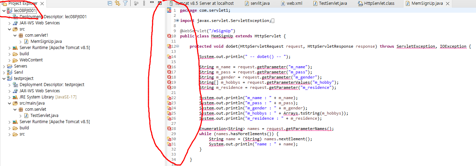The image size is (476, 166).
Task: Collapse the src/main/java folder node
Action: click(x=9, y=103)
